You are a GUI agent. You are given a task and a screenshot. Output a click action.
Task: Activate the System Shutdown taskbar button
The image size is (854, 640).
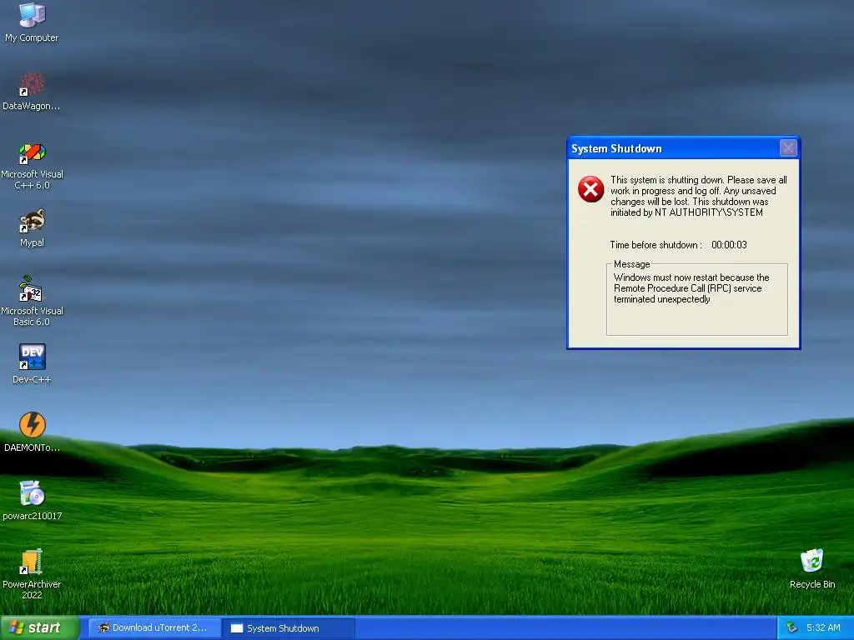coord(289,627)
